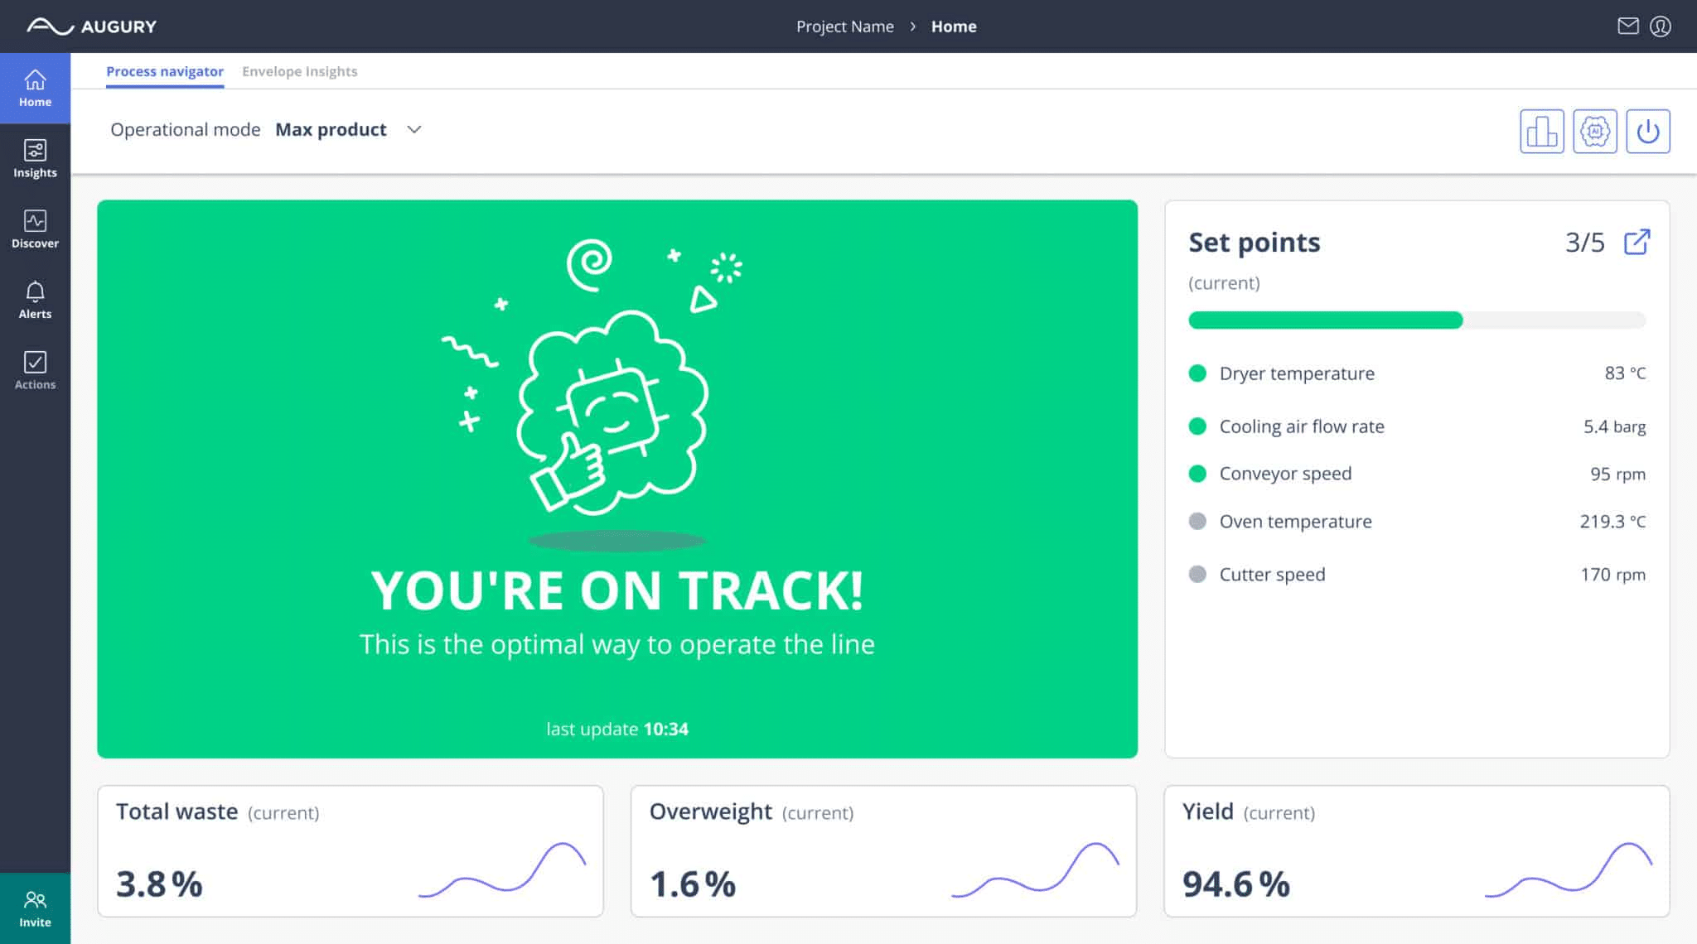Click the Operational mode label
This screenshot has height=944, width=1697.
[186, 129]
